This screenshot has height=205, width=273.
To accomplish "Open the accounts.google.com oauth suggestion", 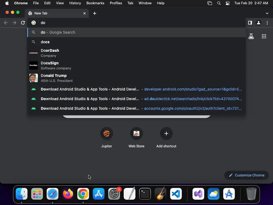I will [x=137, y=108].
